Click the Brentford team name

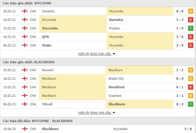tap(117, 87)
